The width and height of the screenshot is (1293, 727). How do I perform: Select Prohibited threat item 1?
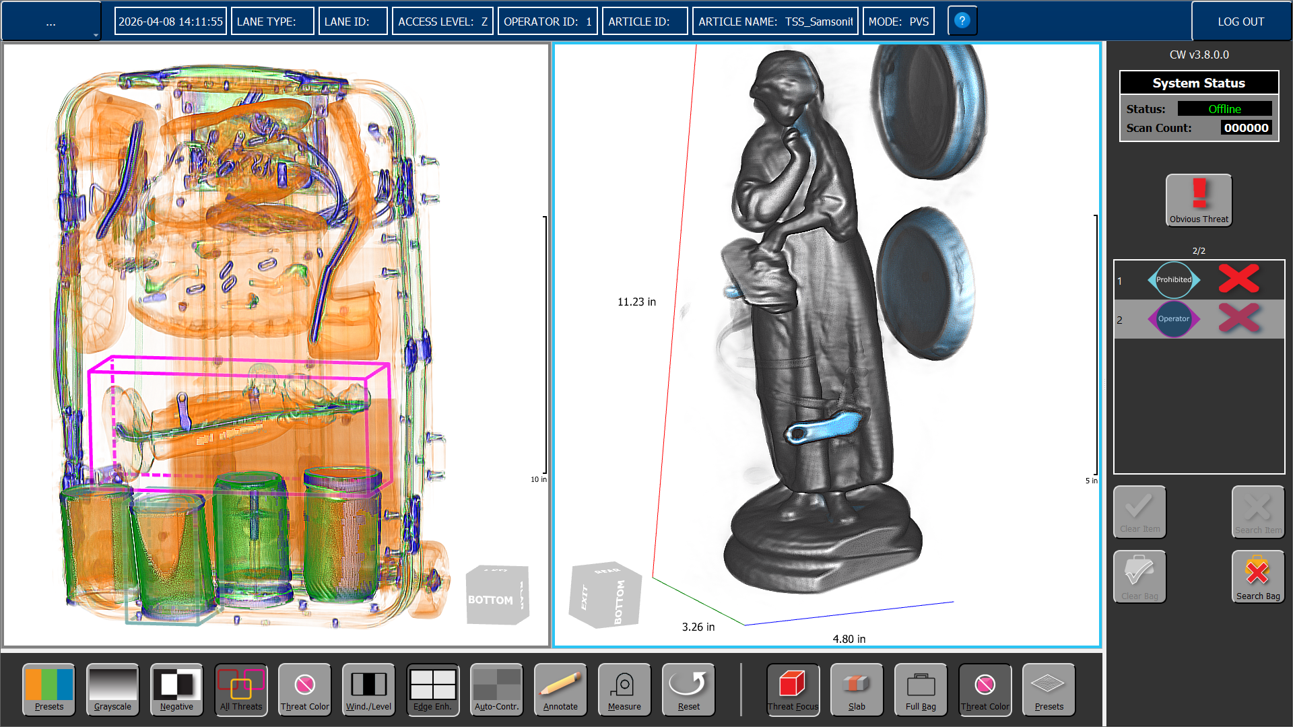point(1173,280)
